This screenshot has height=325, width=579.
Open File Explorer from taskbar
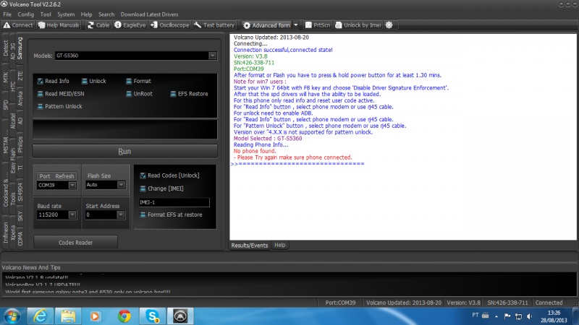(x=68, y=316)
